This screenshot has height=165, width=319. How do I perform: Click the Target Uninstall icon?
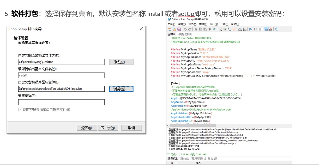click(x=271, y=29)
